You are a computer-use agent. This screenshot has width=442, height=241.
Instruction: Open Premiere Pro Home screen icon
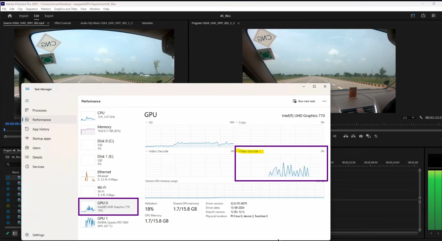click(10, 16)
